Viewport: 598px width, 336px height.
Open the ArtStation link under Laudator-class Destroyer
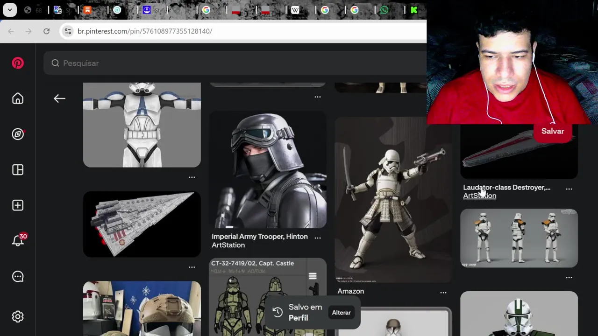(479, 196)
